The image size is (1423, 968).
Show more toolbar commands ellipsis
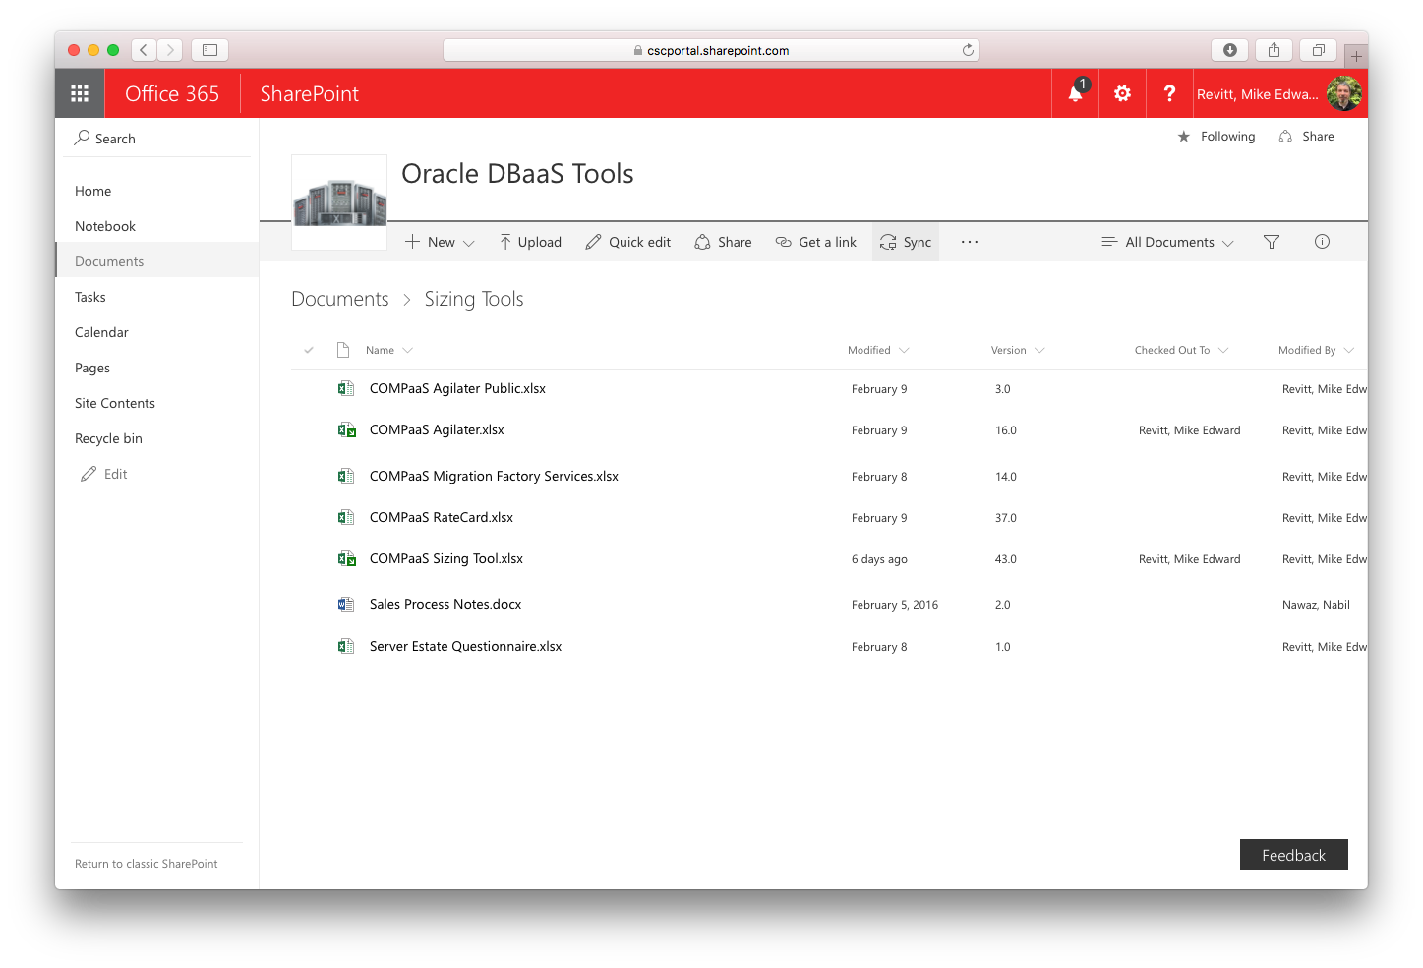point(970,242)
